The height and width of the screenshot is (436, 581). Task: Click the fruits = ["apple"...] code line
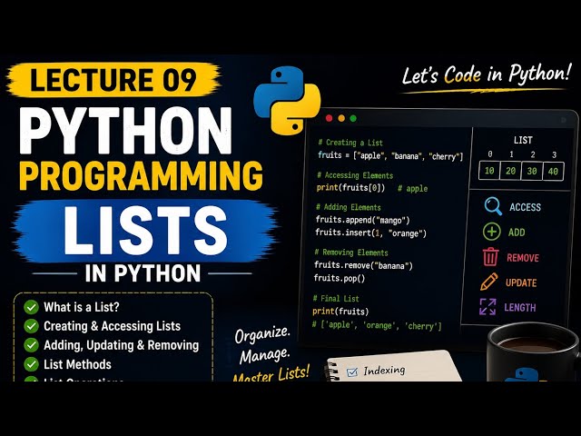click(390, 155)
